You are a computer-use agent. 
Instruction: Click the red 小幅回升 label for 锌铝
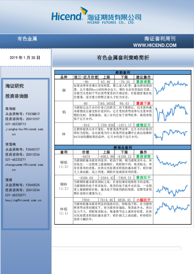(x=143, y=200)
